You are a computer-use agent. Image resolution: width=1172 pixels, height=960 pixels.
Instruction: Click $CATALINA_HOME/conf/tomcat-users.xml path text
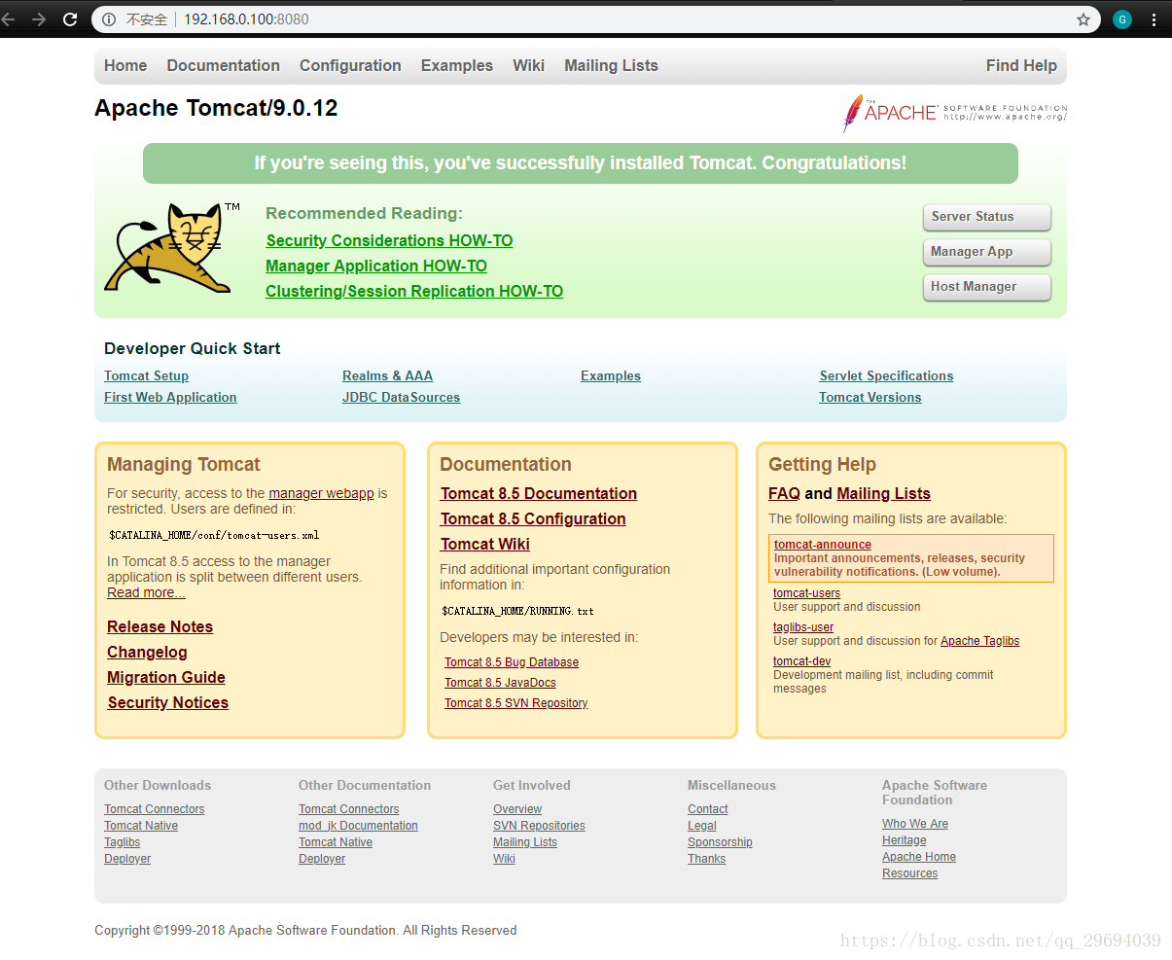point(214,535)
